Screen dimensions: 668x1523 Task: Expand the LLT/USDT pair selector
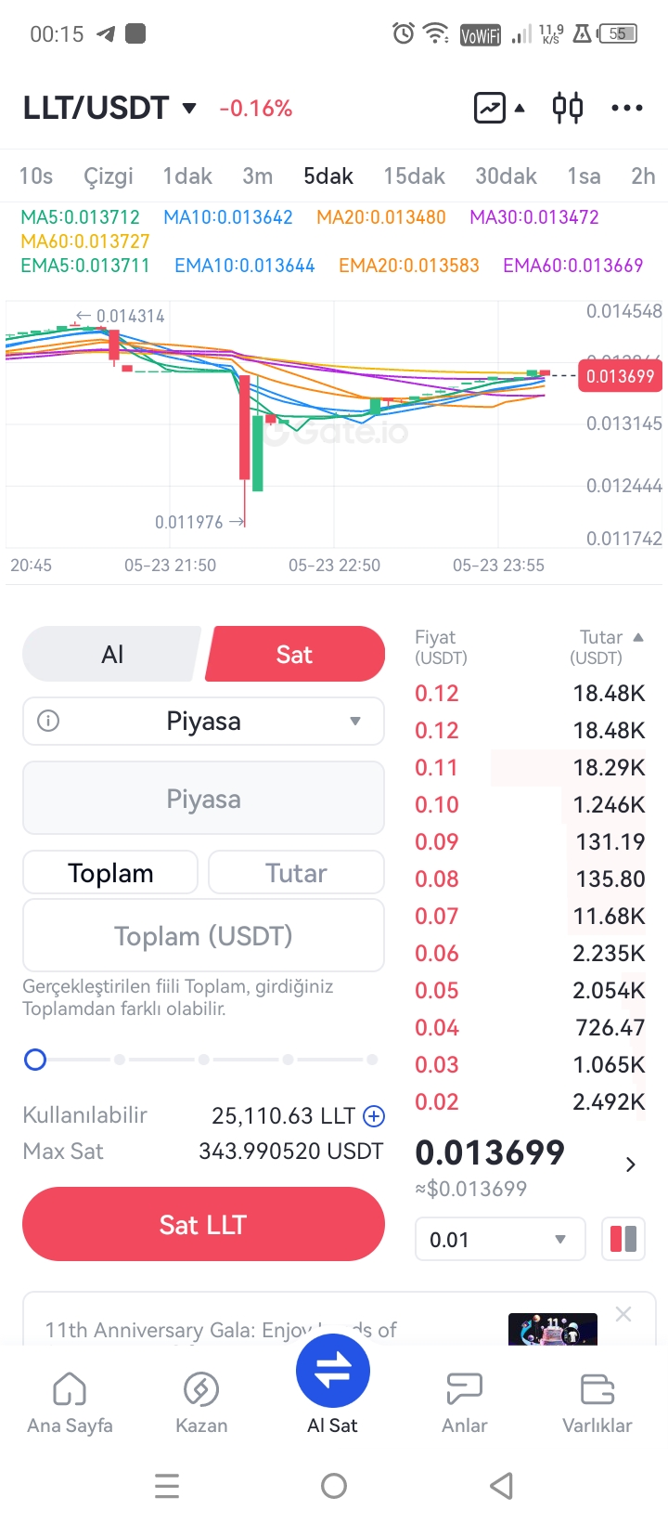(110, 108)
